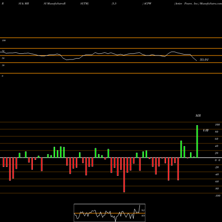The height and width of the screenshot is (222, 222).
Task: Click the tallest green MR bar
Action: (x=197, y=141)
